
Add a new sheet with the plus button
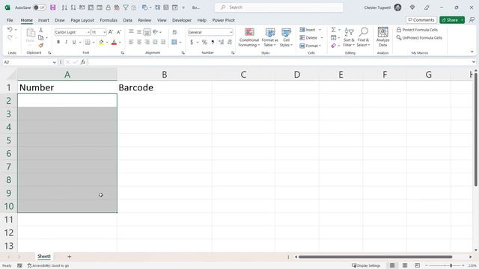pyautogui.click(x=70, y=257)
